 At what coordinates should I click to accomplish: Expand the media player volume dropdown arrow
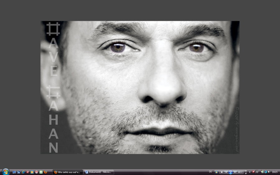point(242,172)
